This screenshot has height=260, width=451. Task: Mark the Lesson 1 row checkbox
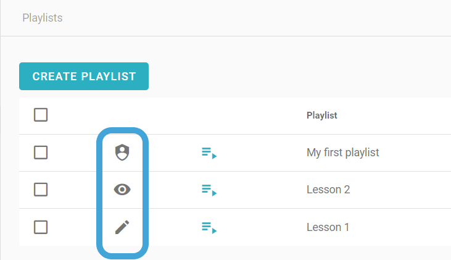(41, 227)
